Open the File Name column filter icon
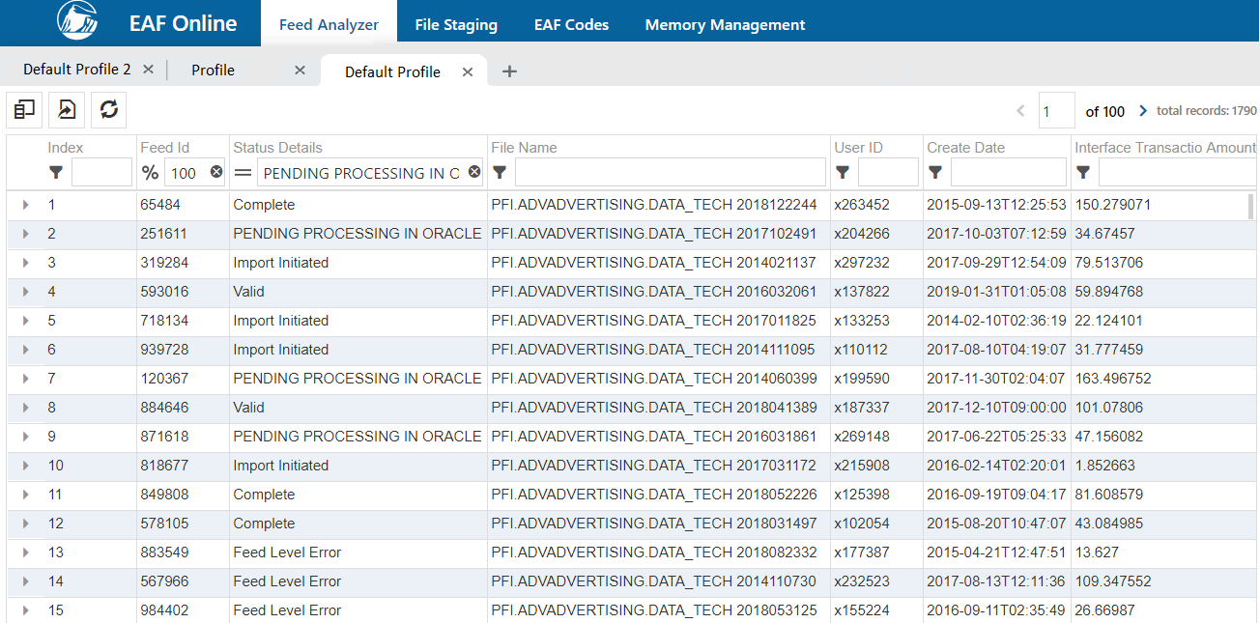Image resolution: width=1260 pixels, height=623 pixels. point(500,173)
